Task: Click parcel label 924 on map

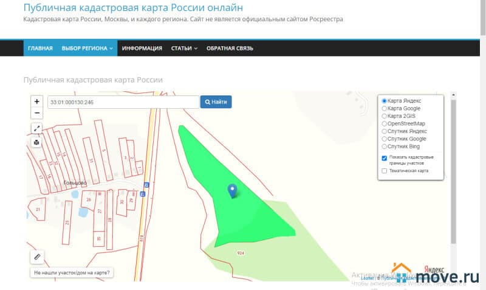Action: coord(241,253)
